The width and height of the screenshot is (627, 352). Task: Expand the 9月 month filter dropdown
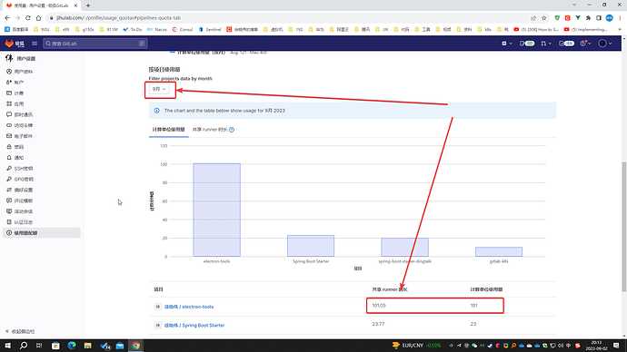tap(159, 89)
